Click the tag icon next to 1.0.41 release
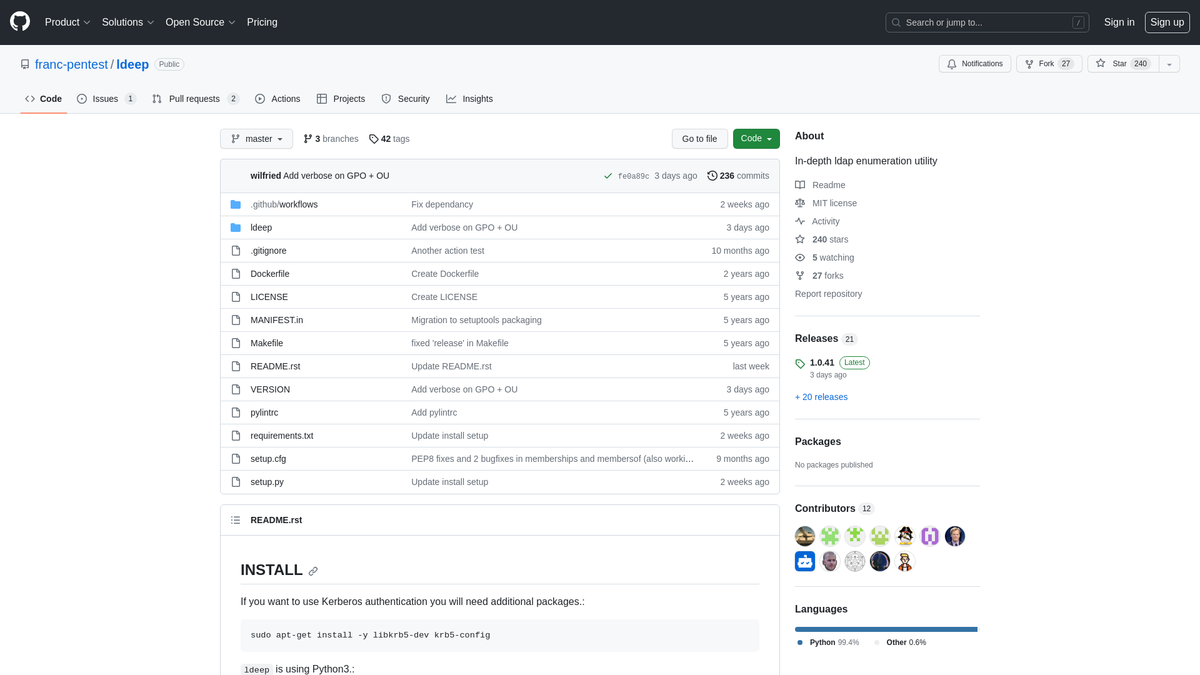The height and width of the screenshot is (675, 1200). click(800, 364)
